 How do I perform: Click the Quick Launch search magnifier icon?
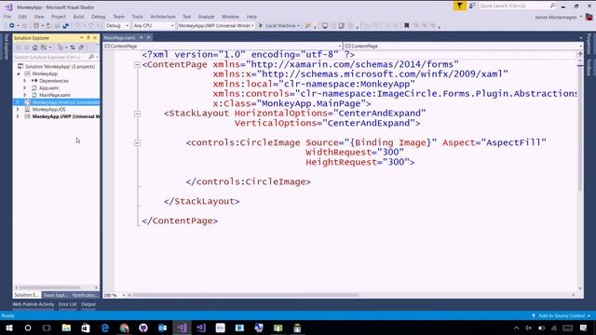coord(552,6)
